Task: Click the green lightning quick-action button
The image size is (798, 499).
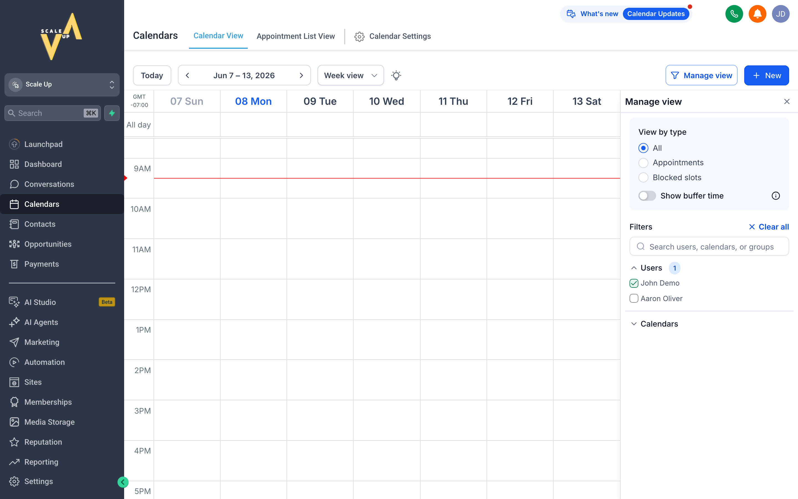Action: tap(112, 113)
